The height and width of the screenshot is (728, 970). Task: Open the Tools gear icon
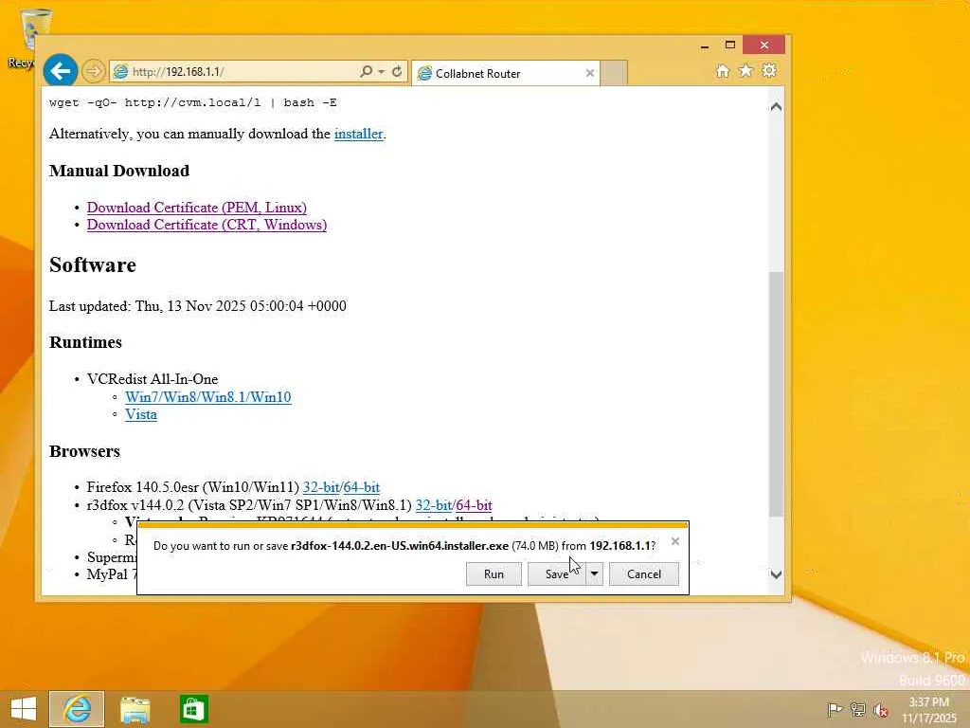pyautogui.click(x=769, y=70)
